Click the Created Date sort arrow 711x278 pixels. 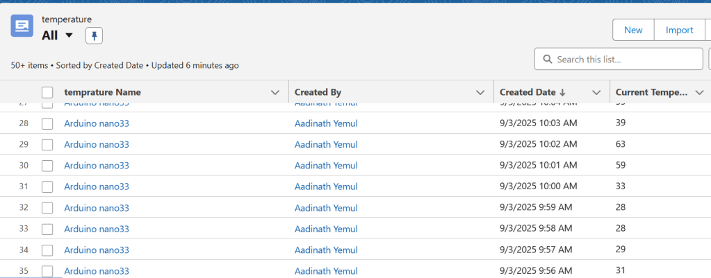click(562, 92)
